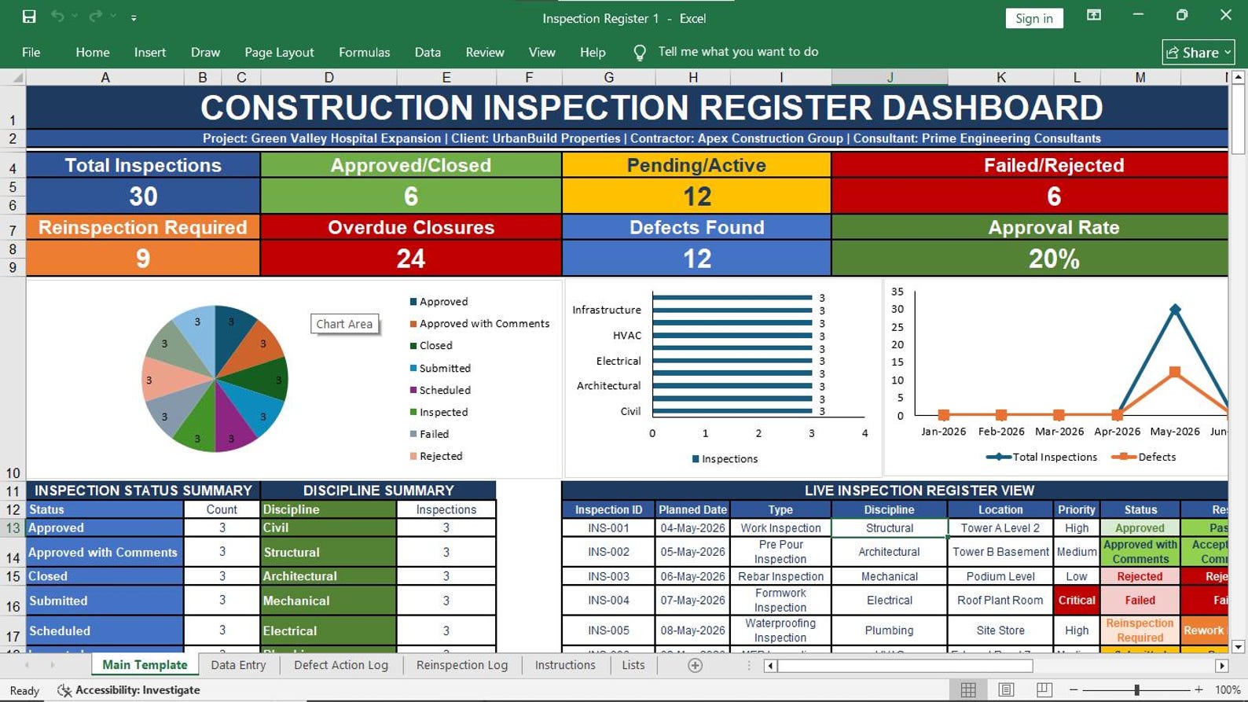Click the Critical priority cell
This screenshot has width=1248, height=702.
1076,600
